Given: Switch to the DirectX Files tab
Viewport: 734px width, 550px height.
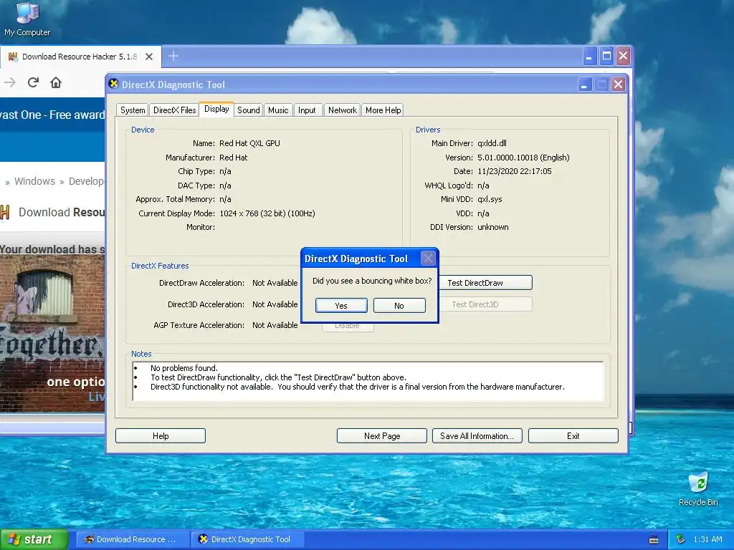Looking at the screenshot, I should point(175,110).
